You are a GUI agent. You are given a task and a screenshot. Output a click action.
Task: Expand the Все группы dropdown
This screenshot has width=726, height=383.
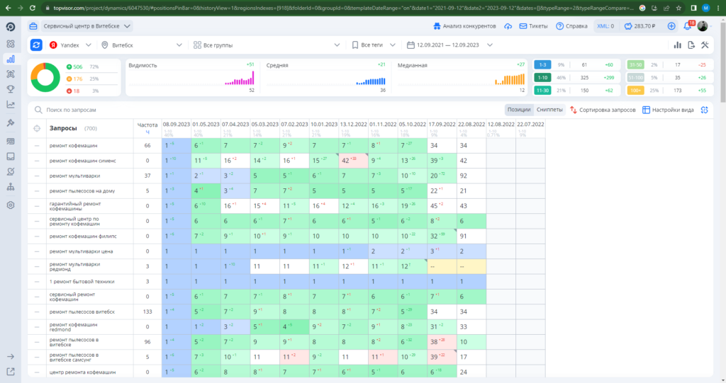267,45
